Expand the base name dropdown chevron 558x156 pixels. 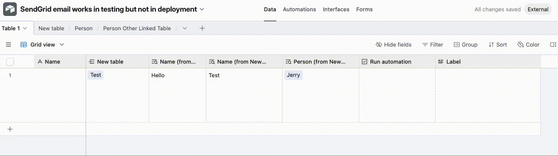tap(202, 9)
